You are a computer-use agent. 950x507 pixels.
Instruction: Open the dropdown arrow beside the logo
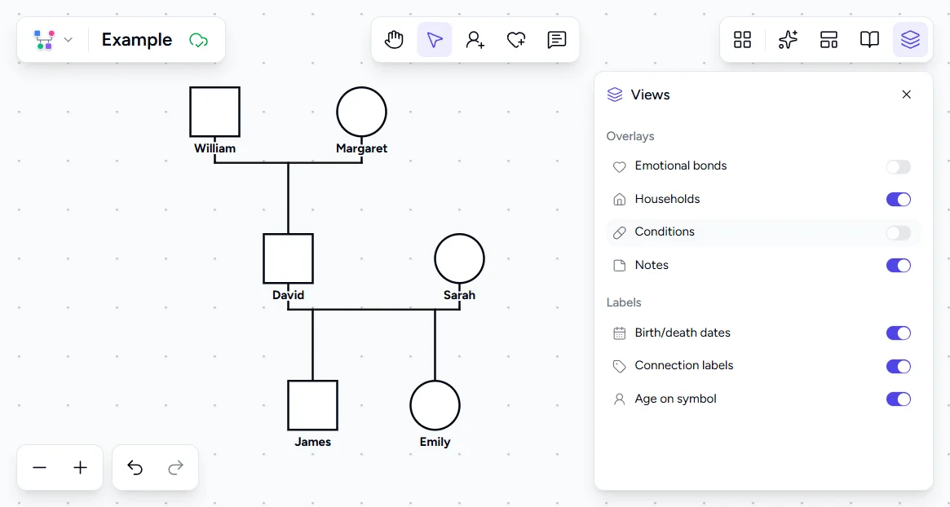pyautogui.click(x=68, y=40)
